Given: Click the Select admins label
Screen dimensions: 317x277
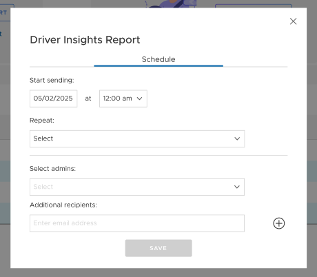Looking at the screenshot, I should [52, 169].
